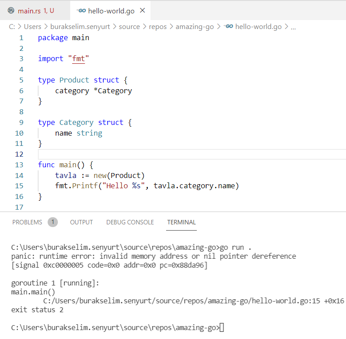346x339 pixels.
Task: Click the breadcrumb ellipsis symbol segment
Action: tap(293, 27)
